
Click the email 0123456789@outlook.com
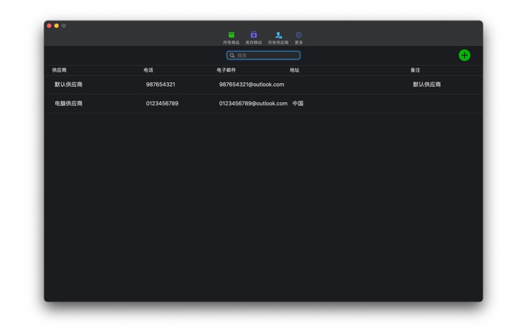pos(253,104)
